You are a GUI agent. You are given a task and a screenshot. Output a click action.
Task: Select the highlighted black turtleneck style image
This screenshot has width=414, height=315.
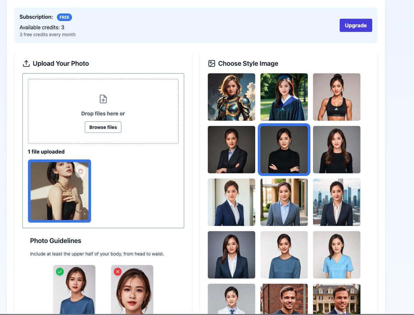(284, 149)
